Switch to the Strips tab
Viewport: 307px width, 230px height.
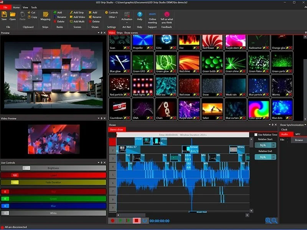point(120,33)
